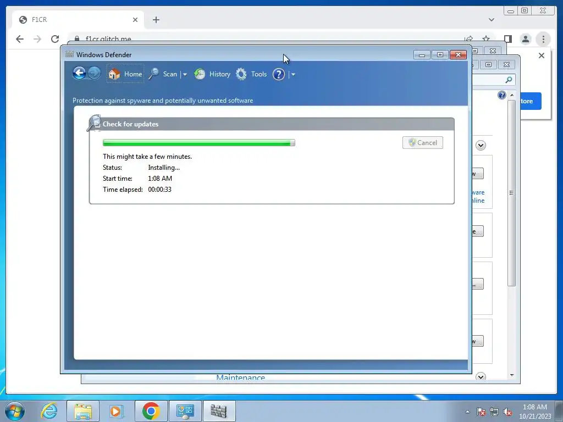Click the Windows Defender title icon
Screen dimensions: 563x422
tap(69, 54)
